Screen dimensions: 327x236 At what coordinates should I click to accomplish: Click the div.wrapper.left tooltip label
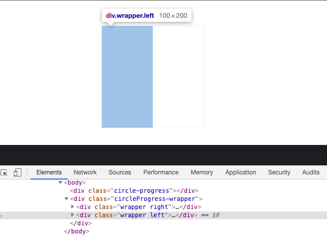pyautogui.click(x=130, y=16)
